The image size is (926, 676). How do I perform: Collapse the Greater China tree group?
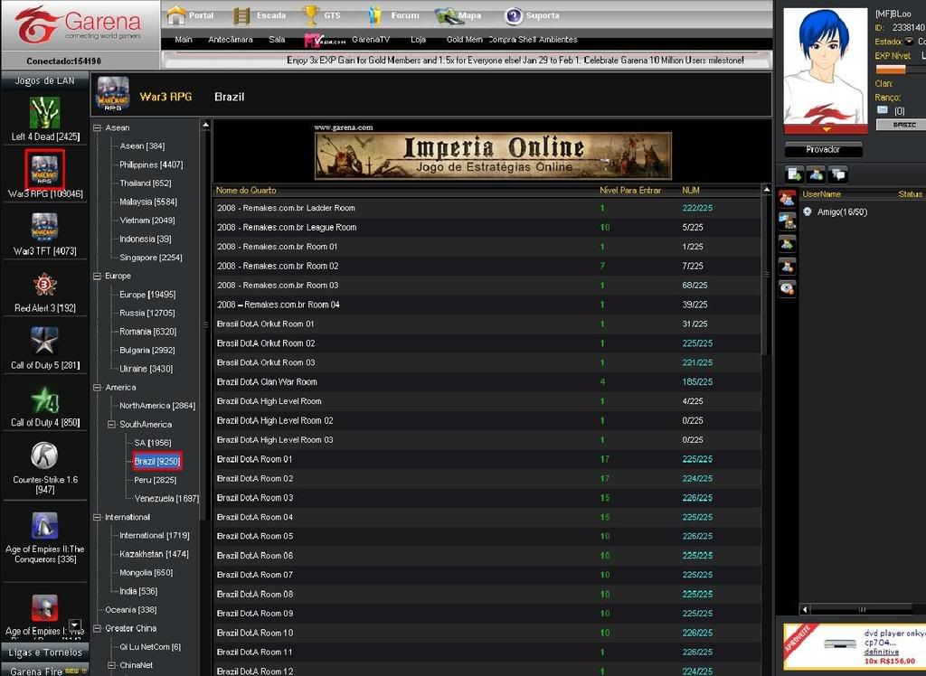pyautogui.click(x=98, y=629)
